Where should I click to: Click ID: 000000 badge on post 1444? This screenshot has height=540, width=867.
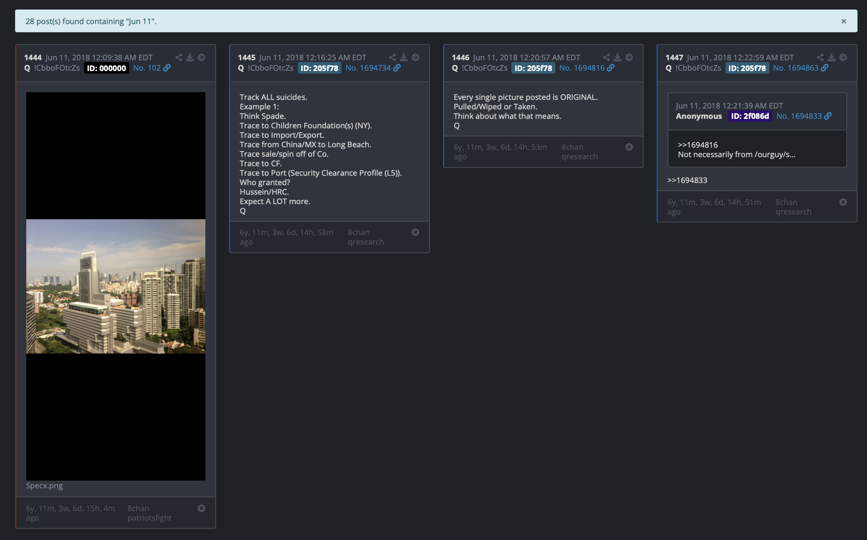[106, 68]
